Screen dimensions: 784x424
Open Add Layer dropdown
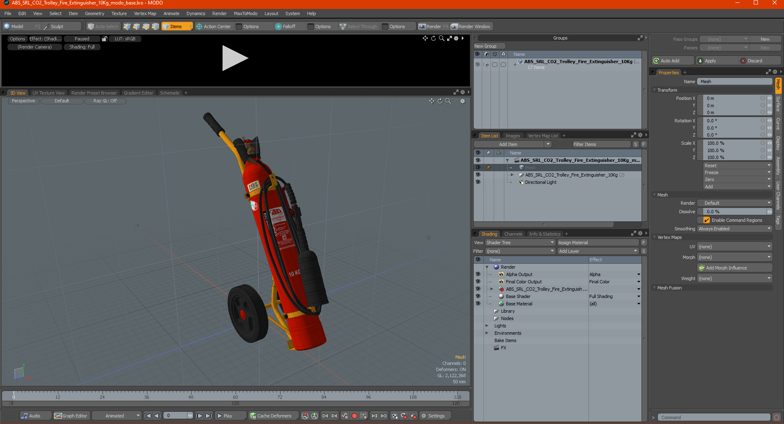click(x=598, y=251)
